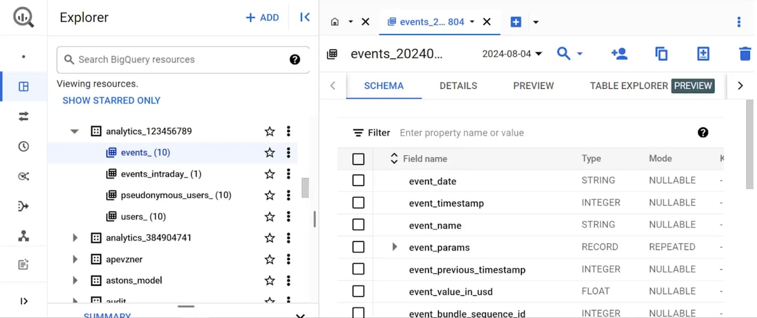Expand the apevzner dataset
This screenshot has width=757, height=318.
(x=75, y=259)
